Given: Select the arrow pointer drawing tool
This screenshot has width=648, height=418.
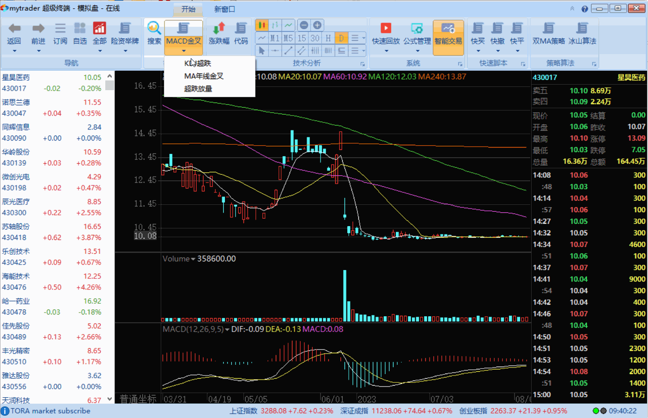Looking at the screenshot, I should pyautogui.click(x=261, y=50).
